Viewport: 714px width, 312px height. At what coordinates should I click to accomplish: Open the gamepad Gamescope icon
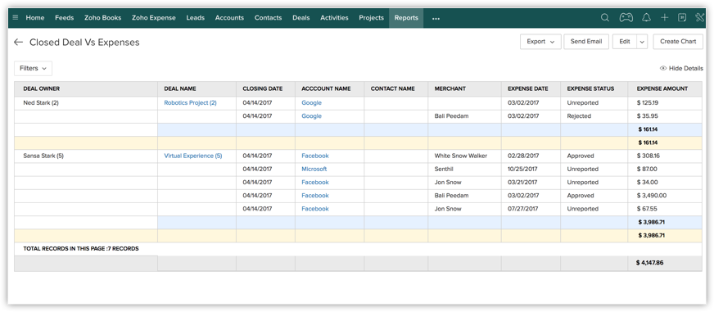(x=626, y=18)
